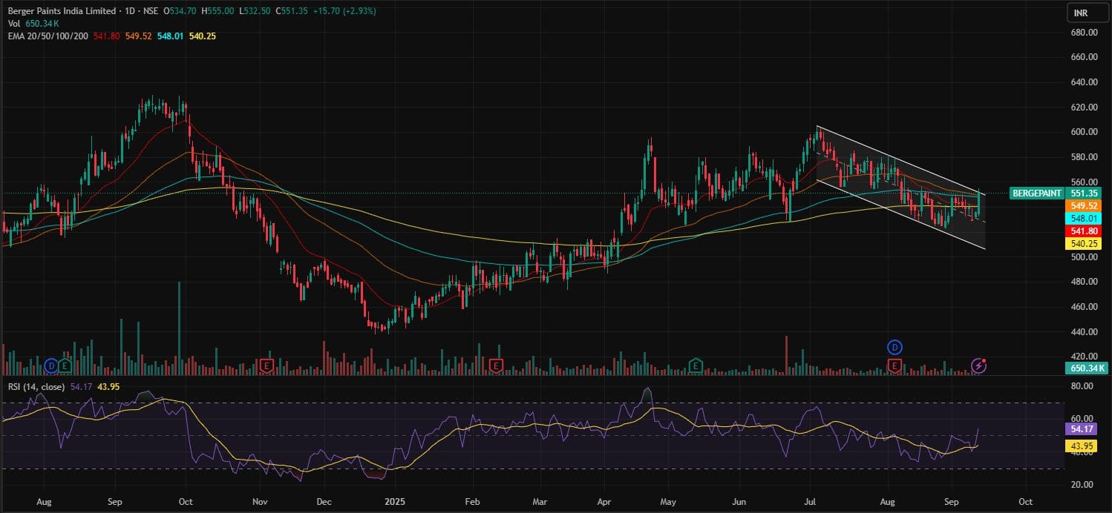Select the RSI (14, close) indicator legend
The height and width of the screenshot is (513, 1112).
(x=36, y=387)
